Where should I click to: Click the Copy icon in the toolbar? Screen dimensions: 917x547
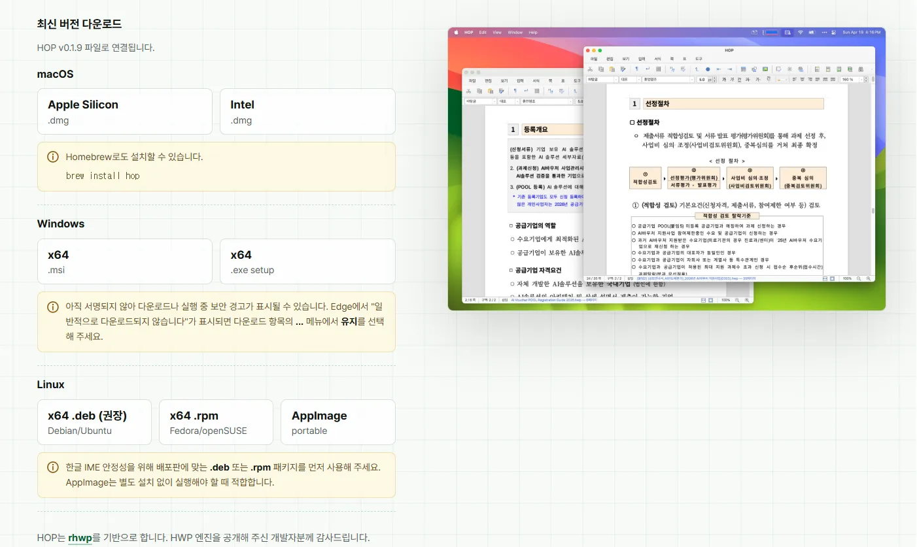pos(600,69)
